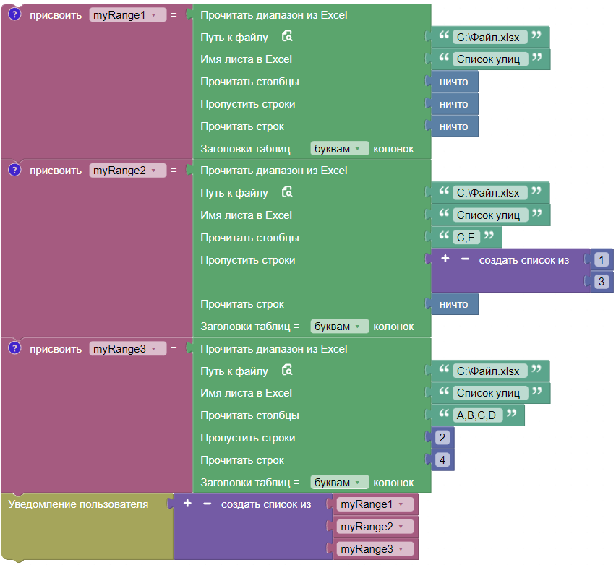The image size is (616, 565).
Task: Edit number 3 in the skip-rows list
Action: [602, 282]
